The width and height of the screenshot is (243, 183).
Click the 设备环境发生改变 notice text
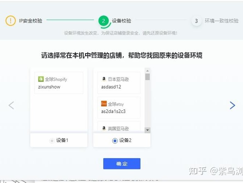click(120, 33)
